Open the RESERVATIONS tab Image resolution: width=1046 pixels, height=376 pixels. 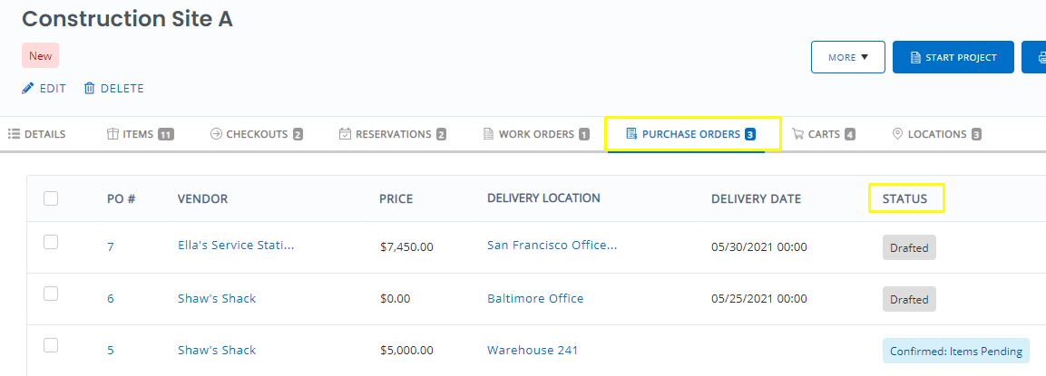click(x=393, y=134)
